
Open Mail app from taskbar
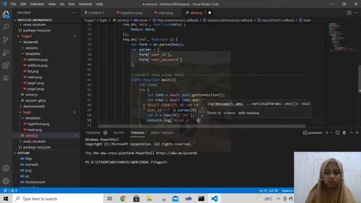click(x=175, y=198)
